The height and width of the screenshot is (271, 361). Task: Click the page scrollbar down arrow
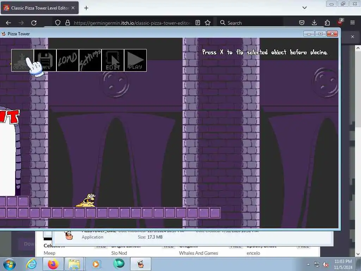pos(358,254)
